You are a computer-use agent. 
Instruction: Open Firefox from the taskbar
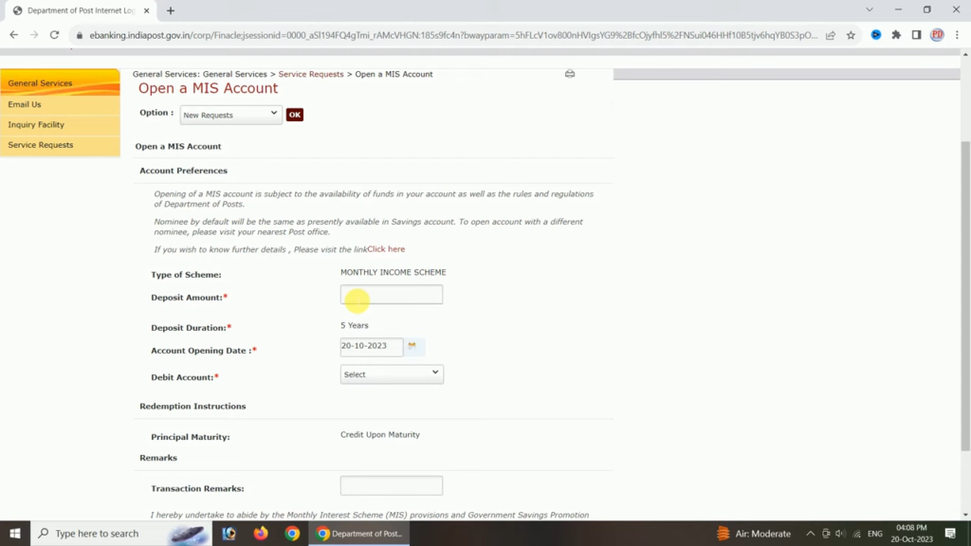261,534
